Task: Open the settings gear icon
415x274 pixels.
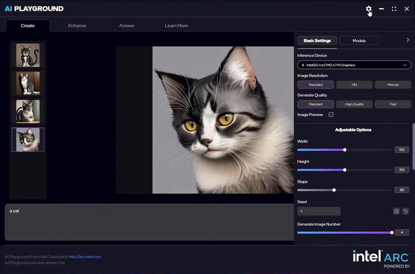Action: 369,9
